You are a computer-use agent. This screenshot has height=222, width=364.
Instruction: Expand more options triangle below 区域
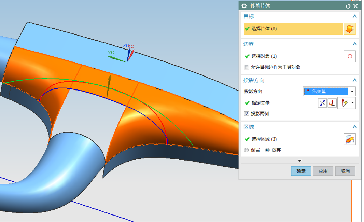coord(300,161)
